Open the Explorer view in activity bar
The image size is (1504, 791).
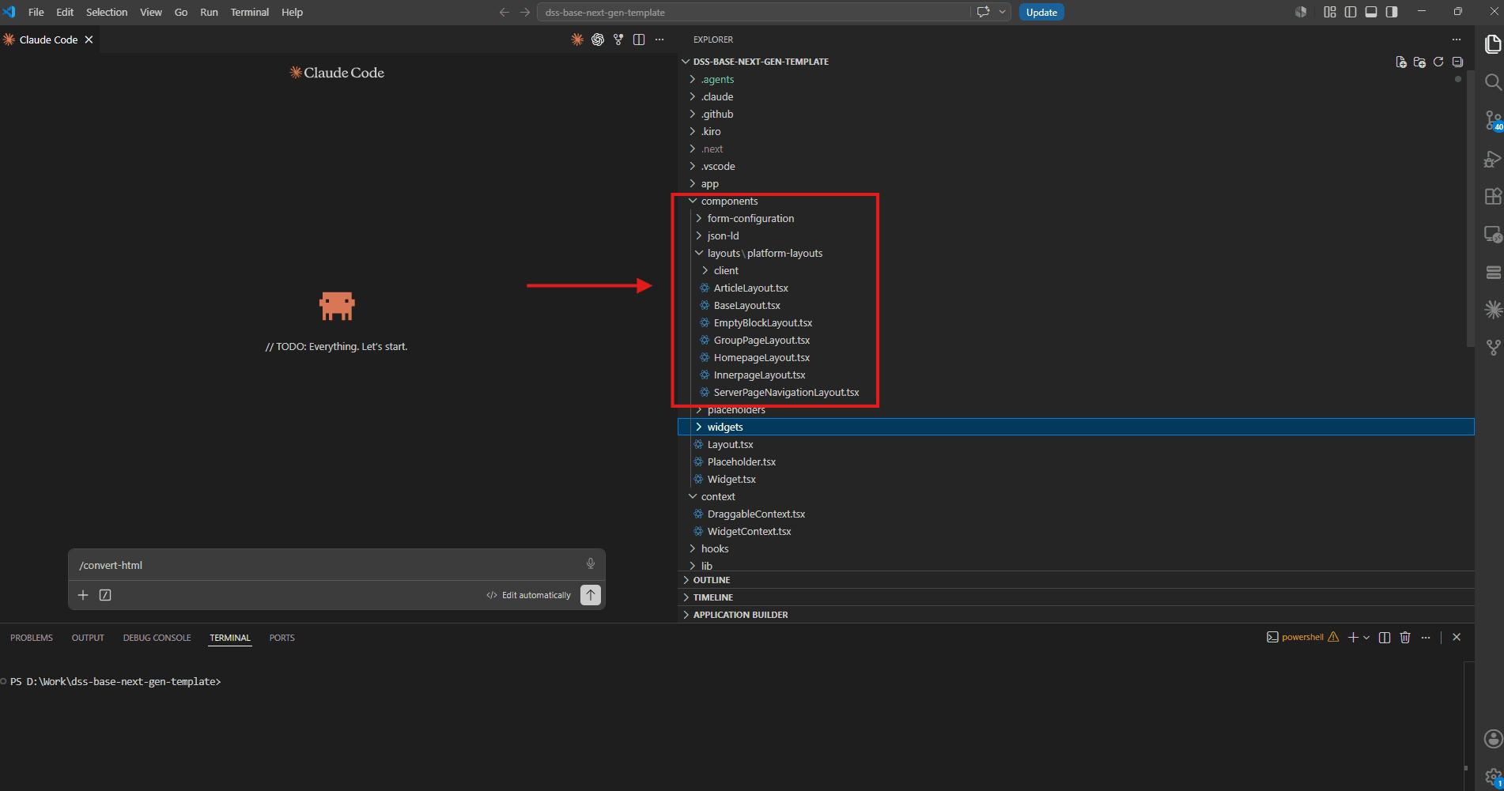pyautogui.click(x=1493, y=44)
